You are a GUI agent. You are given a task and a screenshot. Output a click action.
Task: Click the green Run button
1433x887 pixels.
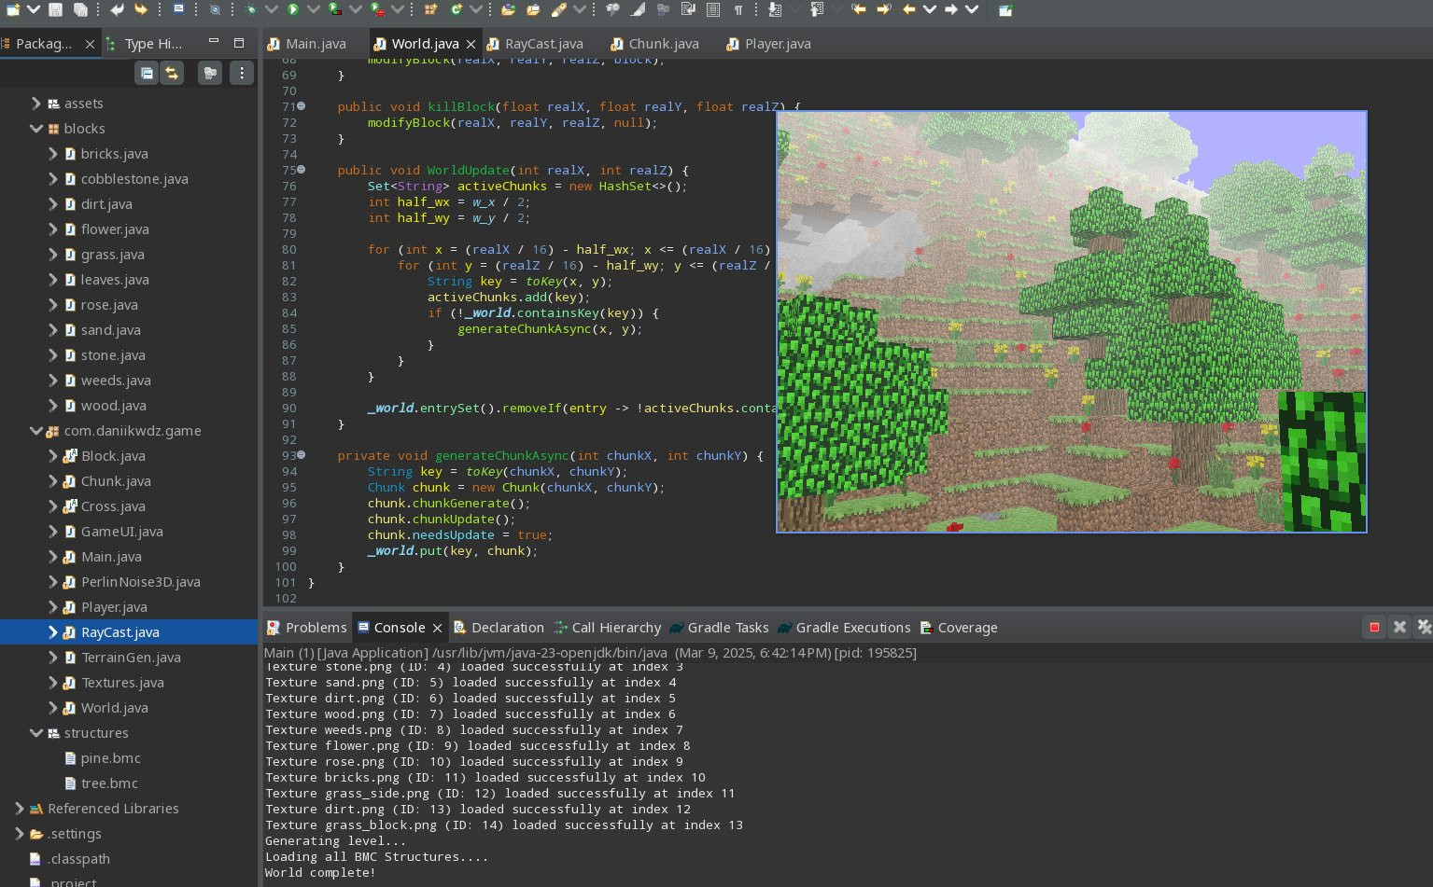tap(293, 9)
